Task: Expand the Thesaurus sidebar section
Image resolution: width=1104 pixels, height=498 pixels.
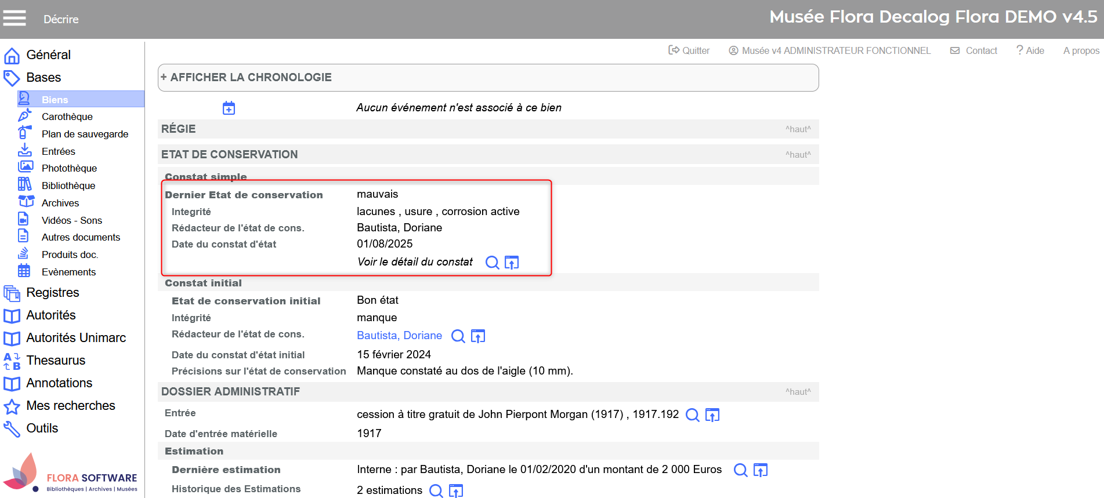Action: [x=56, y=361]
